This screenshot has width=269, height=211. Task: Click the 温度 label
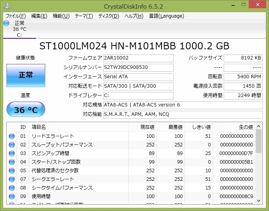click(25, 95)
